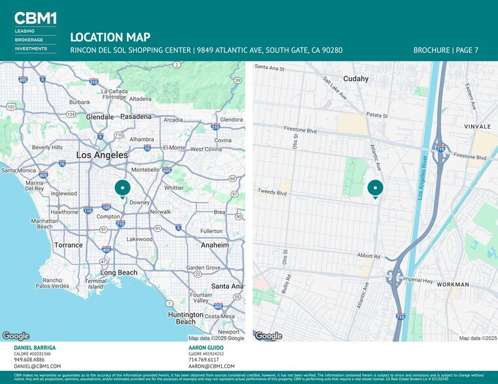Click the Google logo on the left map
Screen dimensions: 498x384
point(16,336)
